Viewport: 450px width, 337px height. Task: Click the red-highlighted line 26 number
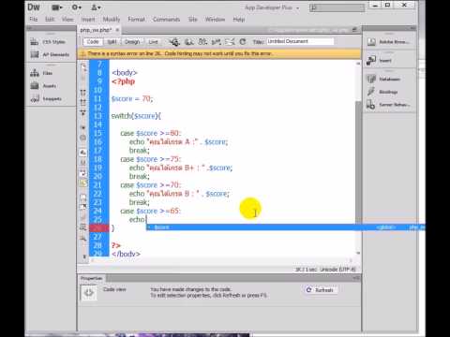98,228
